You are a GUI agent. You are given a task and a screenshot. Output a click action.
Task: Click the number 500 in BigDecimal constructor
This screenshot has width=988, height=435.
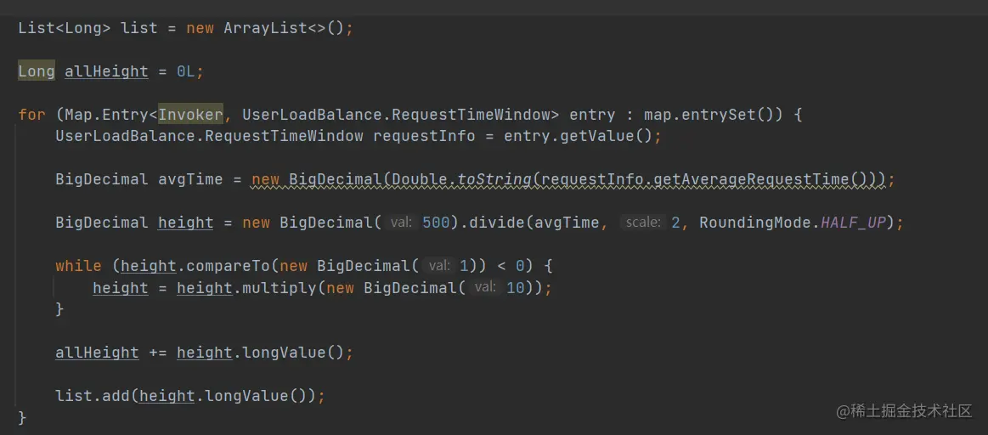click(436, 223)
